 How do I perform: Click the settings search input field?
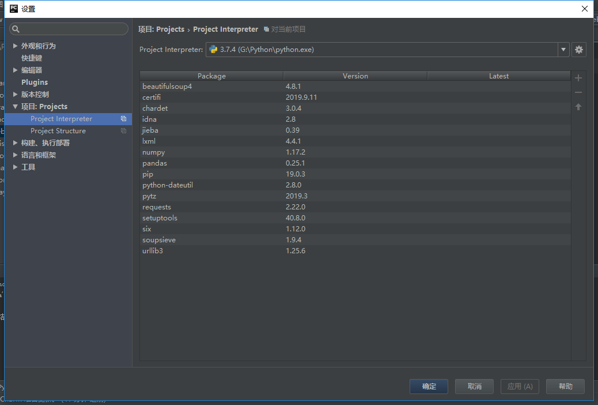point(69,29)
